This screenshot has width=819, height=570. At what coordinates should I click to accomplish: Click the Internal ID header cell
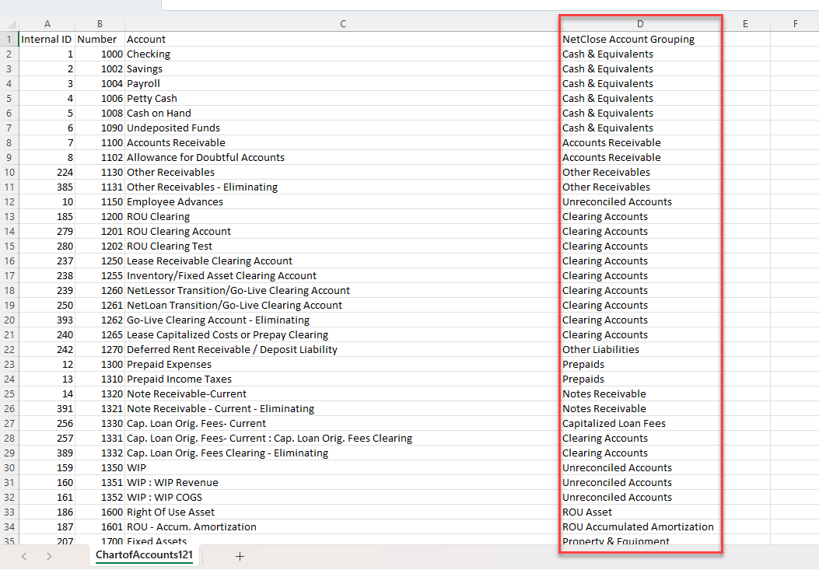(47, 40)
